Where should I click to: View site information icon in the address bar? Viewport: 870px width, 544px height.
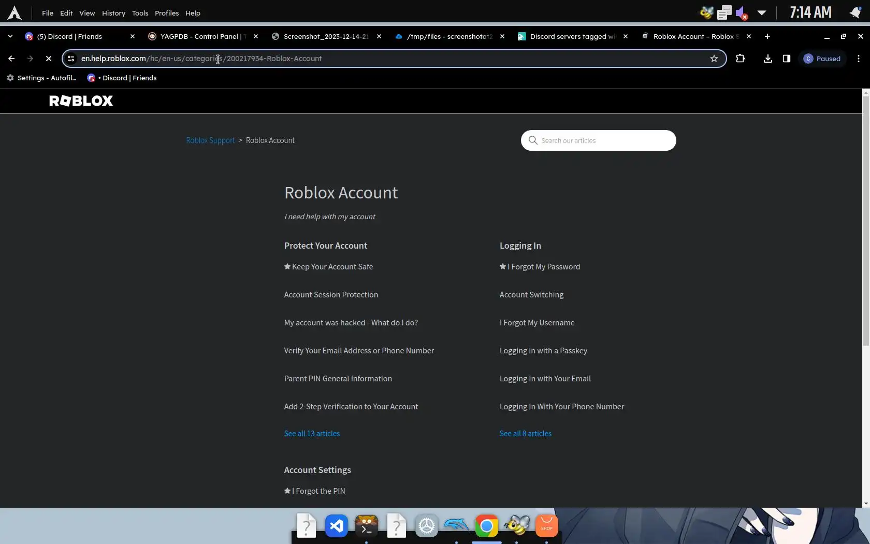click(x=71, y=59)
